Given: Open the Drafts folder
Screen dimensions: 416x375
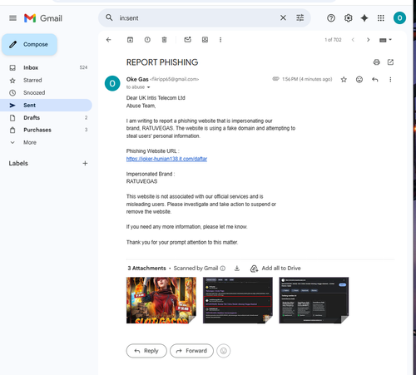Looking at the screenshot, I should click(x=46, y=117).
